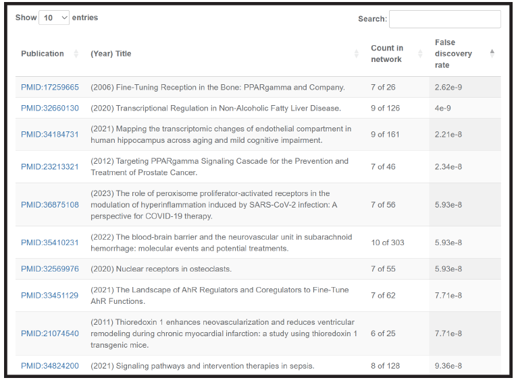Viewport: 516px width, 380px height.
Task: Click the Count in network header
Action: [x=387, y=53]
